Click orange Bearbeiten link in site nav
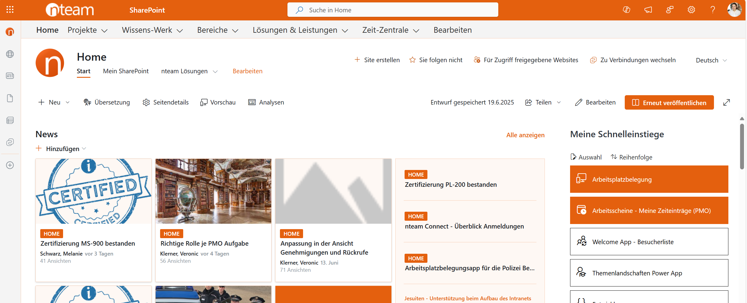This screenshot has height=303, width=747. tap(247, 71)
